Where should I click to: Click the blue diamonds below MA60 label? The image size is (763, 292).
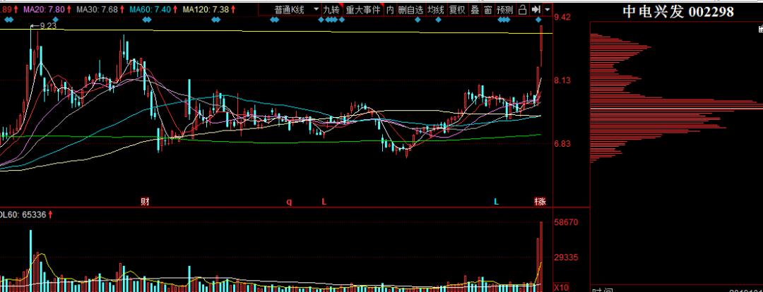tap(148, 20)
